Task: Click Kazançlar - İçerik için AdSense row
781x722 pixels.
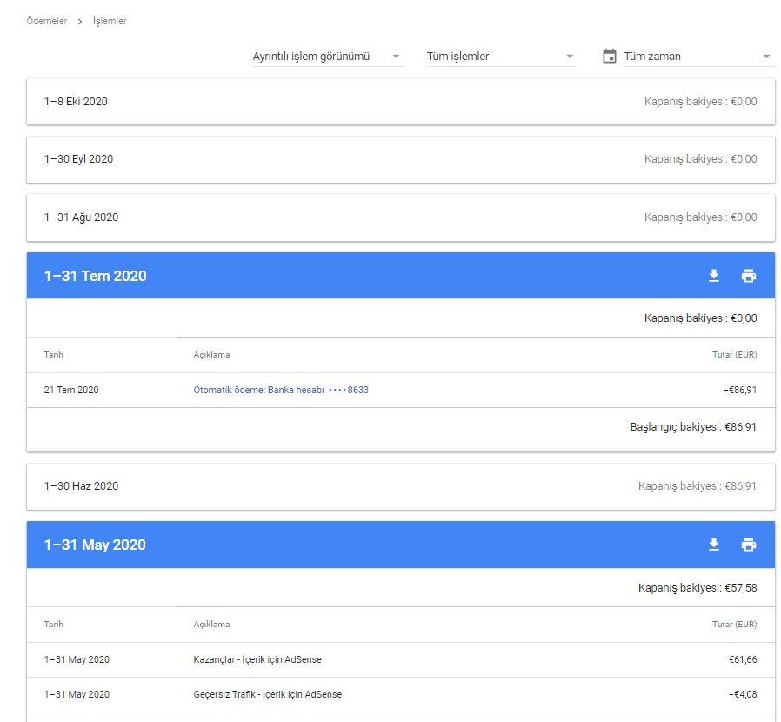Action: pyautogui.click(x=401, y=659)
